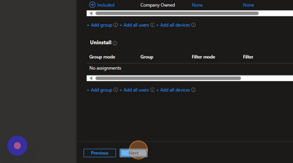Image resolution: width=293 pixels, height=163 pixels.
Task: Click info icon after Add group above Uninstall heading
Action: tap(116, 25)
